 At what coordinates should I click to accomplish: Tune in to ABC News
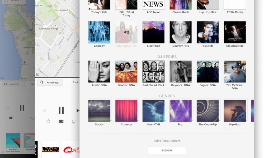pos(153,7)
